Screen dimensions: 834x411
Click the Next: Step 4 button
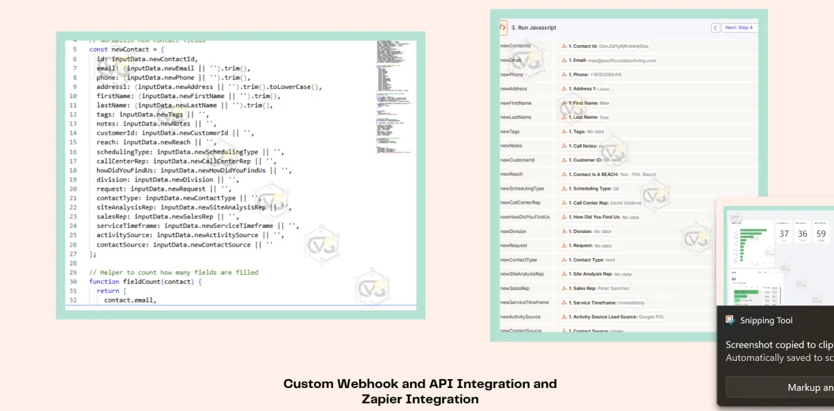[x=739, y=28]
